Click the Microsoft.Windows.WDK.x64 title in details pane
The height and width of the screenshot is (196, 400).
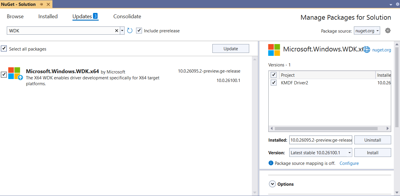click(x=323, y=49)
